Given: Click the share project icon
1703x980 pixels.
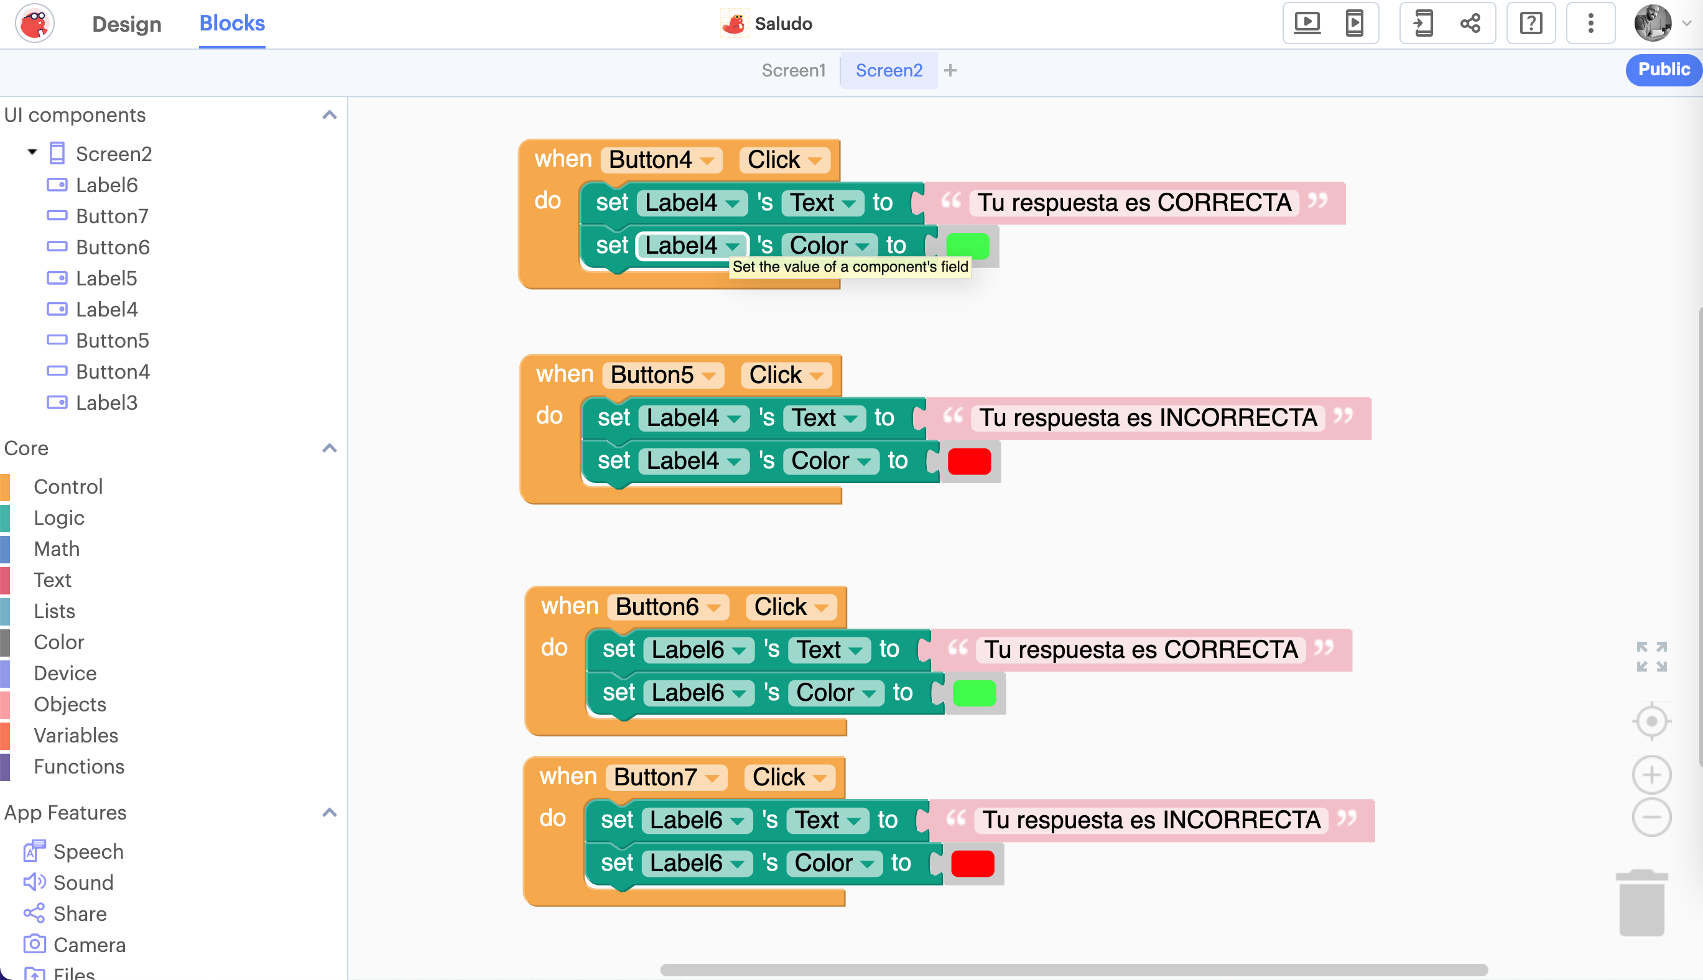Looking at the screenshot, I should click(x=1470, y=24).
